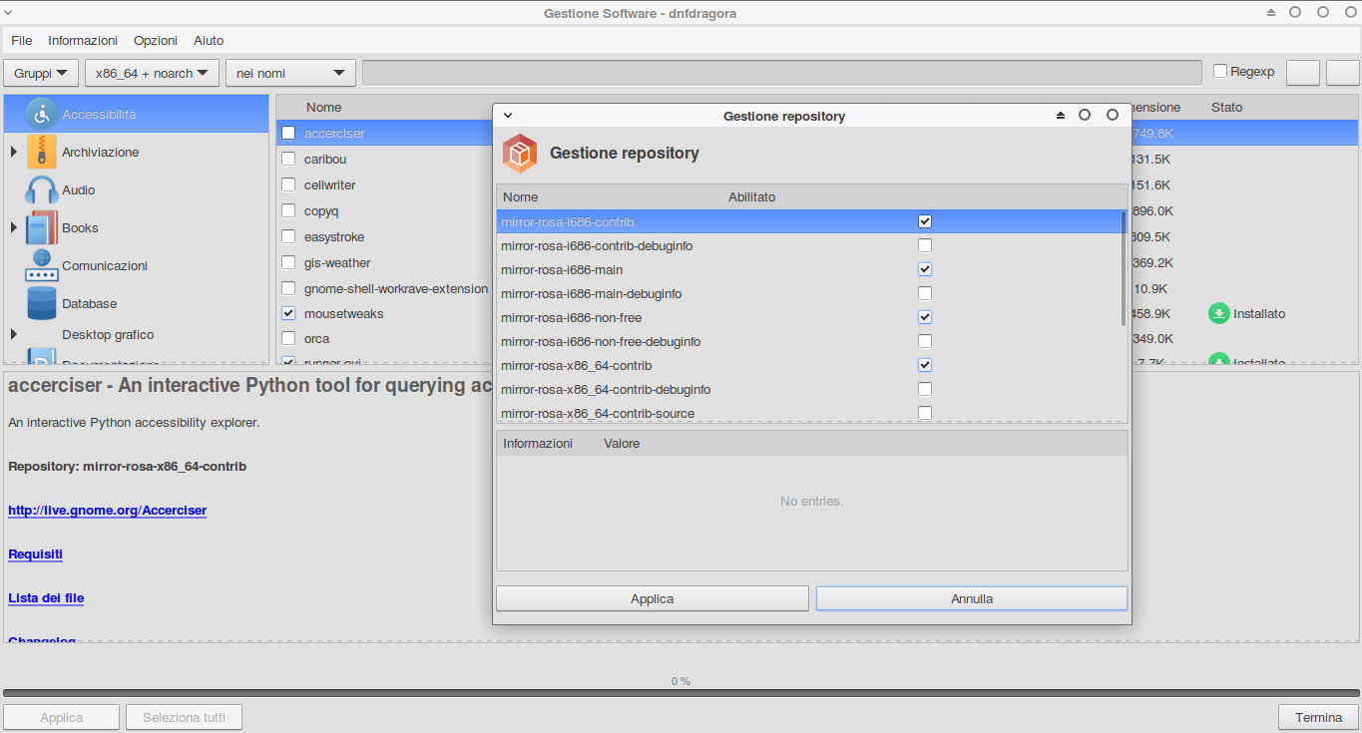This screenshot has width=1362, height=733.
Task: Mark gis-weather package checkbox
Action: click(288, 262)
